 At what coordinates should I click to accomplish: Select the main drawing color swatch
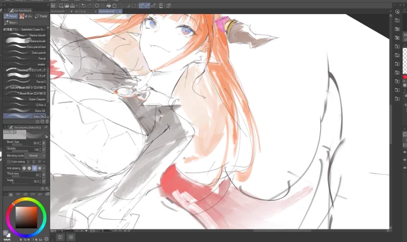[5, 232]
